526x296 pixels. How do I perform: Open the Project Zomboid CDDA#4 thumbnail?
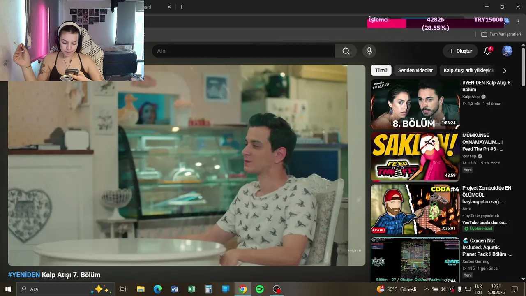coord(415,209)
